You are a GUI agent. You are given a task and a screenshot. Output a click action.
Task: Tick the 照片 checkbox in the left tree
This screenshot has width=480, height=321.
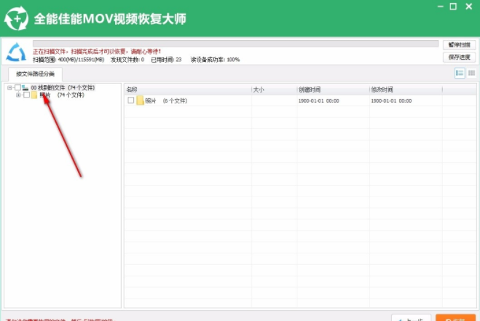coord(26,95)
